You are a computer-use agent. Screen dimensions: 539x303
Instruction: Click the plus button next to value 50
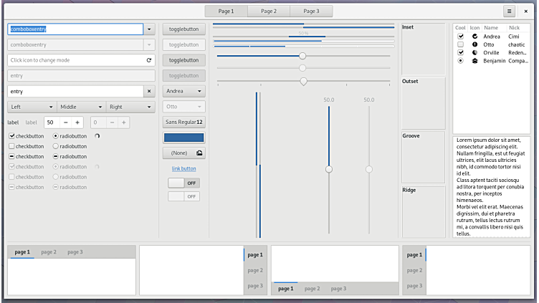(77, 122)
